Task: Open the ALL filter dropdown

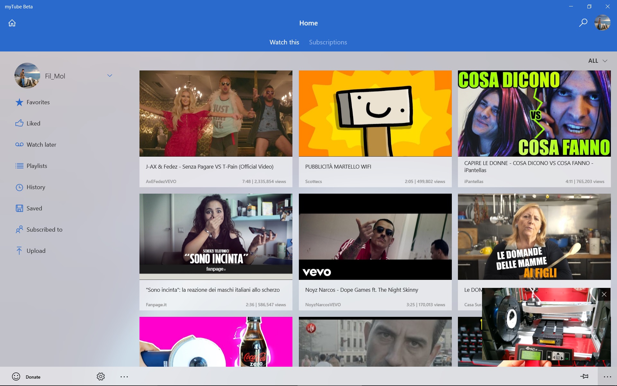Action: [598, 61]
